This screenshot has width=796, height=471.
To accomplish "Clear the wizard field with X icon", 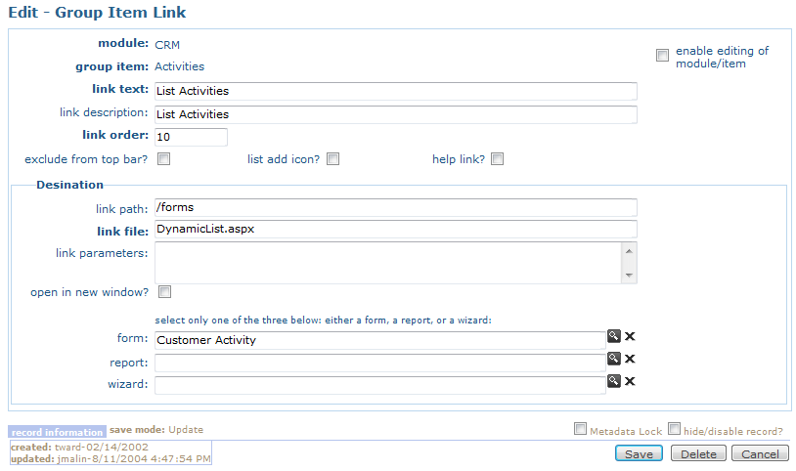I will [x=630, y=381].
